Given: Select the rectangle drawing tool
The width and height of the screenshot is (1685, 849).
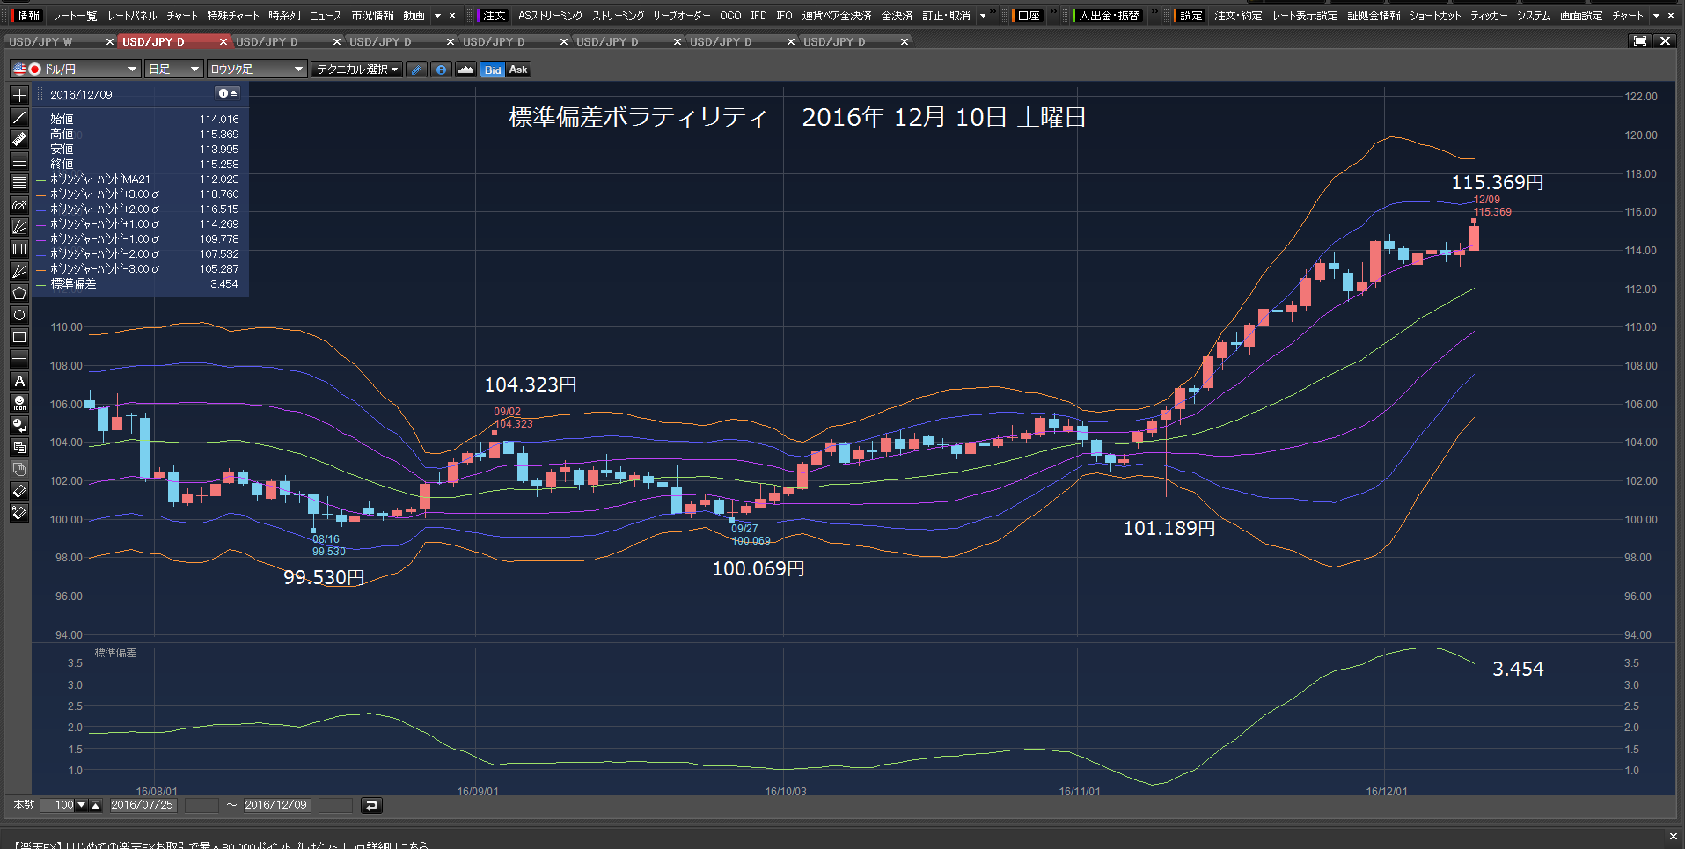Looking at the screenshot, I should (x=19, y=337).
